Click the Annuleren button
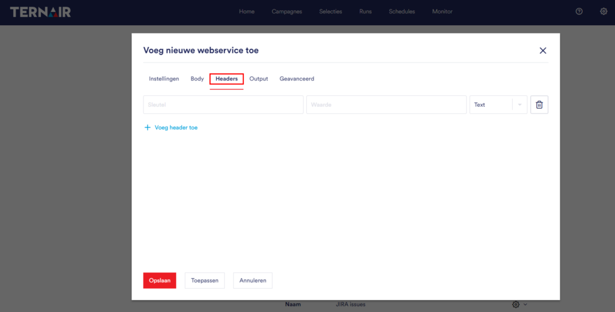The width and height of the screenshot is (615, 312). click(253, 281)
